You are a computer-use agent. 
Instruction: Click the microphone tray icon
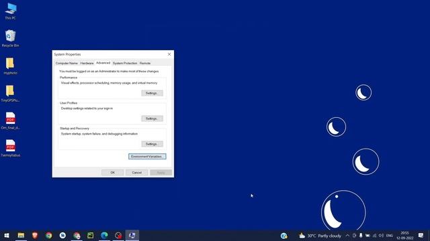(x=361, y=236)
